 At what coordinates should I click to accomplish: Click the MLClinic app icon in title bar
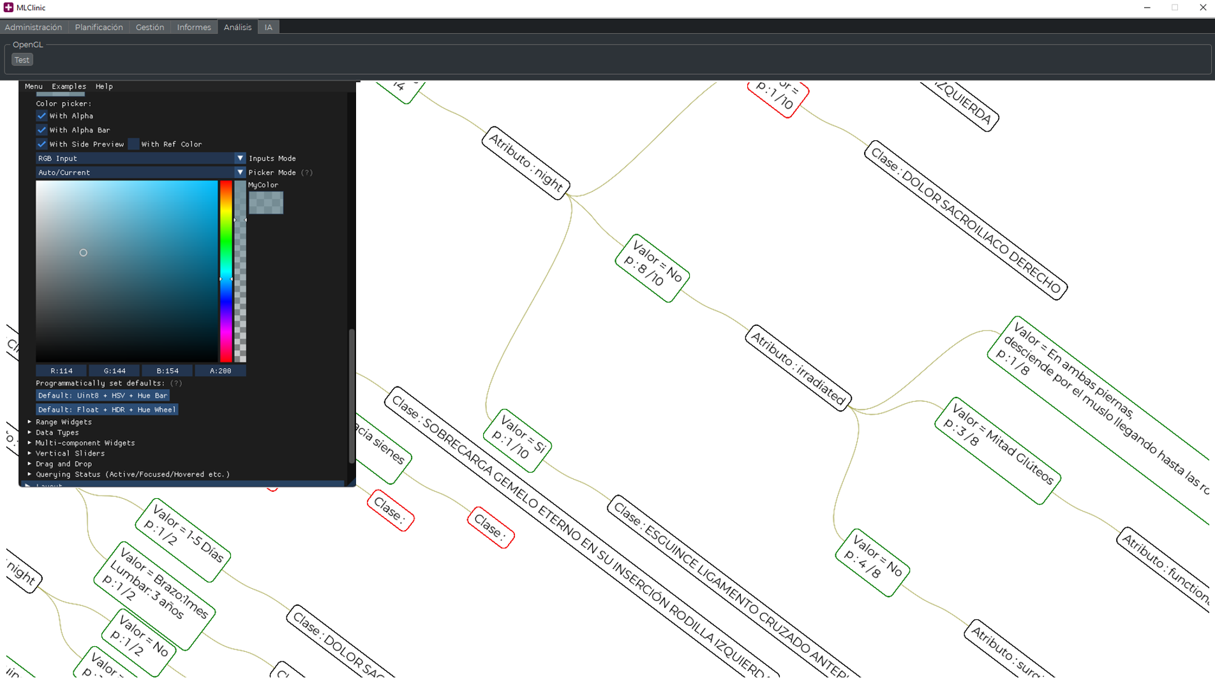[8, 8]
